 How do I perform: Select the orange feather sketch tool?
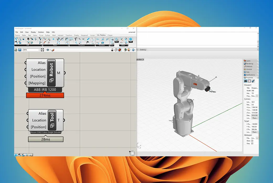point(53,50)
